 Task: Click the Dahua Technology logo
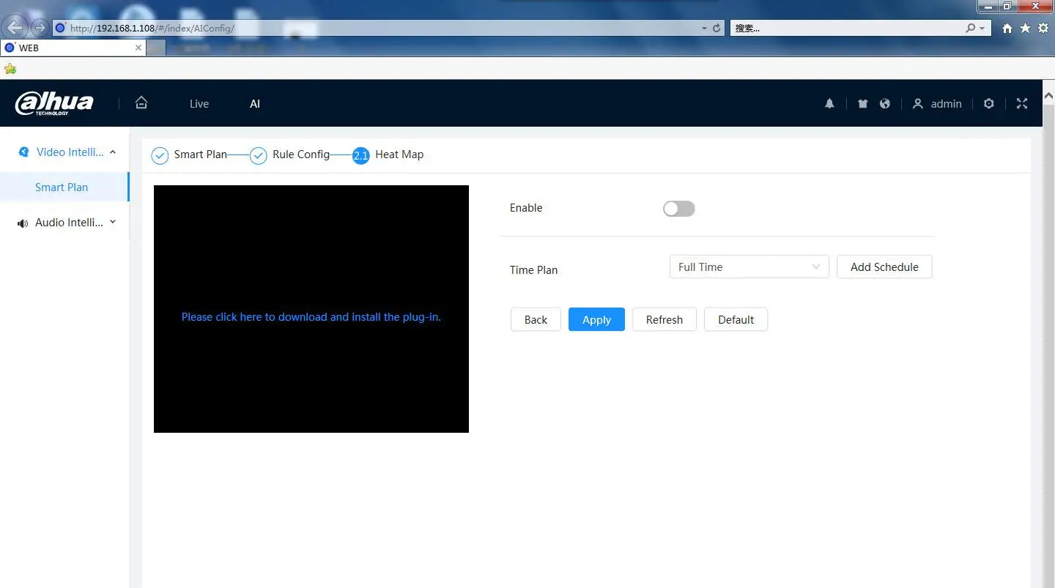[x=54, y=104]
